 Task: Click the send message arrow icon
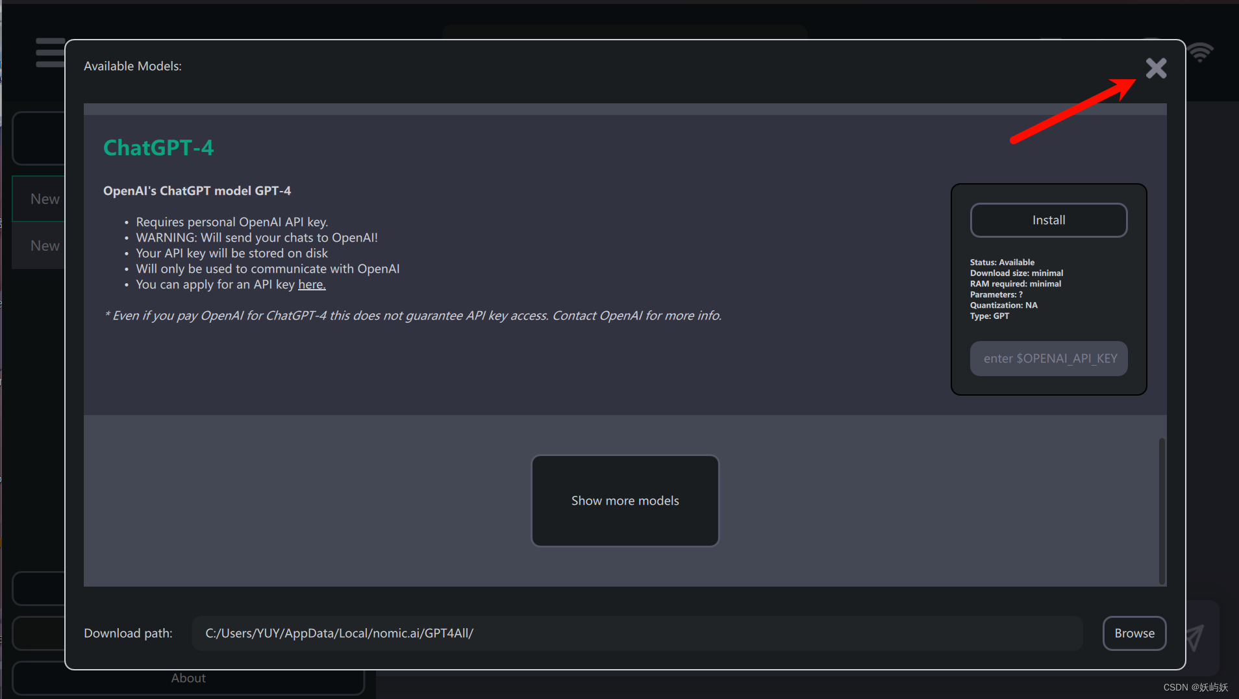click(1195, 637)
